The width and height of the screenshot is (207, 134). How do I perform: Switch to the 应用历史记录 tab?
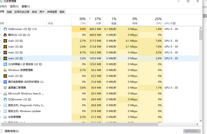tap(22, 12)
